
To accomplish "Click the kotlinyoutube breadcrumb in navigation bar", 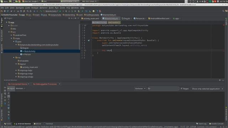I will (x=92, y=15).
